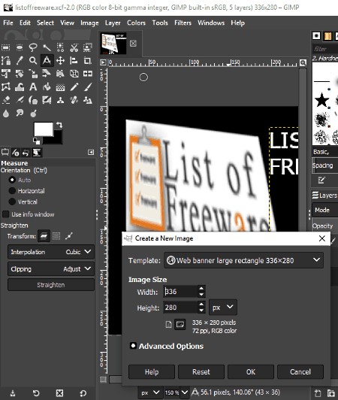This screenshot has height=400, width=338.
Task: Select the Text tool
Action: 33,87
